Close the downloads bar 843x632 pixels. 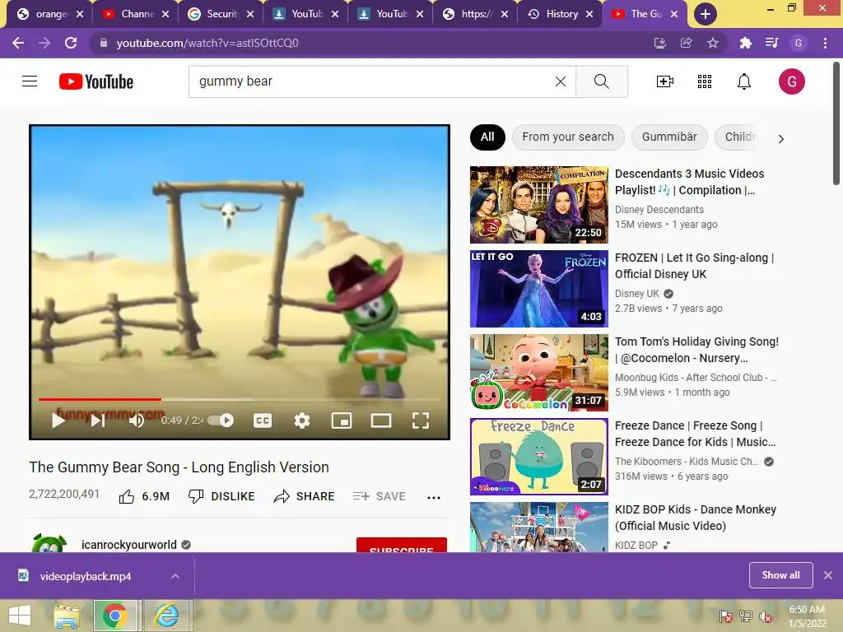[828, 575]
